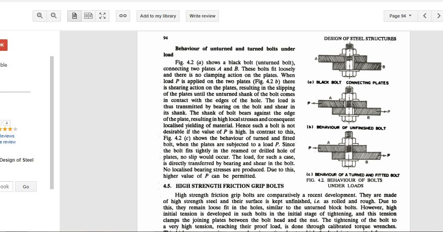Click the write review link in sidebar
This screenshot has height=232, width=443.
tap(8, 142)
